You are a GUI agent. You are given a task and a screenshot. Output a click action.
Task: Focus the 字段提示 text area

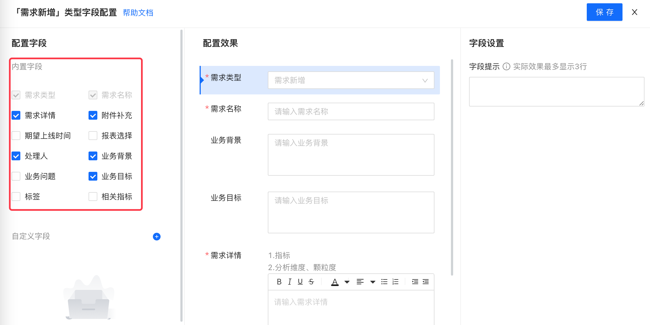pos(557,92)
